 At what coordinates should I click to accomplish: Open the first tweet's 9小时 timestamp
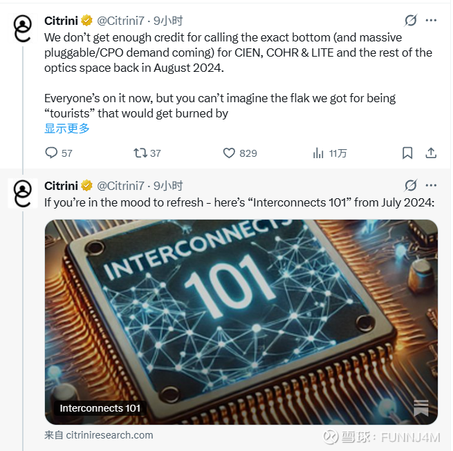tap(168, 21)
